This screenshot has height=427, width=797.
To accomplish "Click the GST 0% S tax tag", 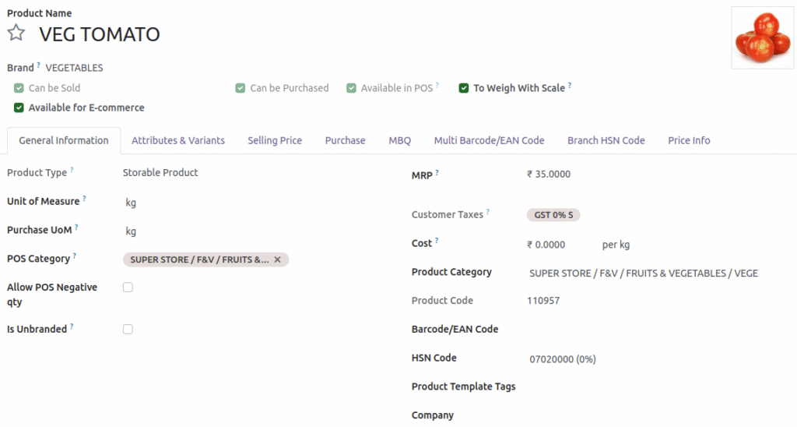I will [553, 215].
